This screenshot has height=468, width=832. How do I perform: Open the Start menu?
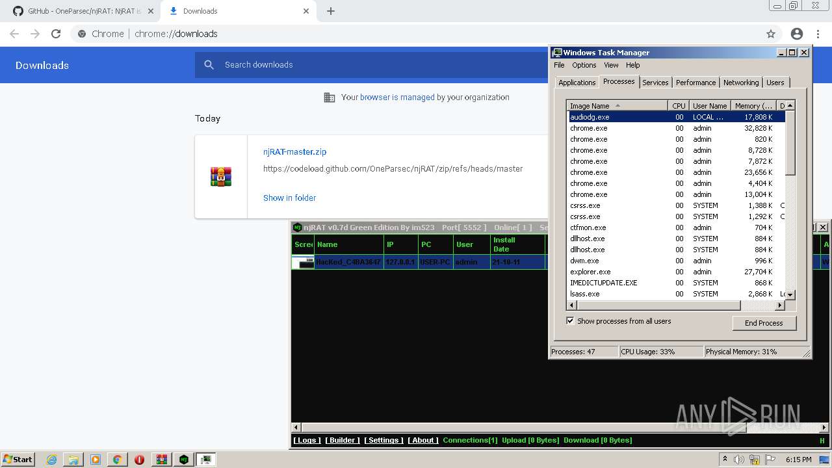[18, 460]
